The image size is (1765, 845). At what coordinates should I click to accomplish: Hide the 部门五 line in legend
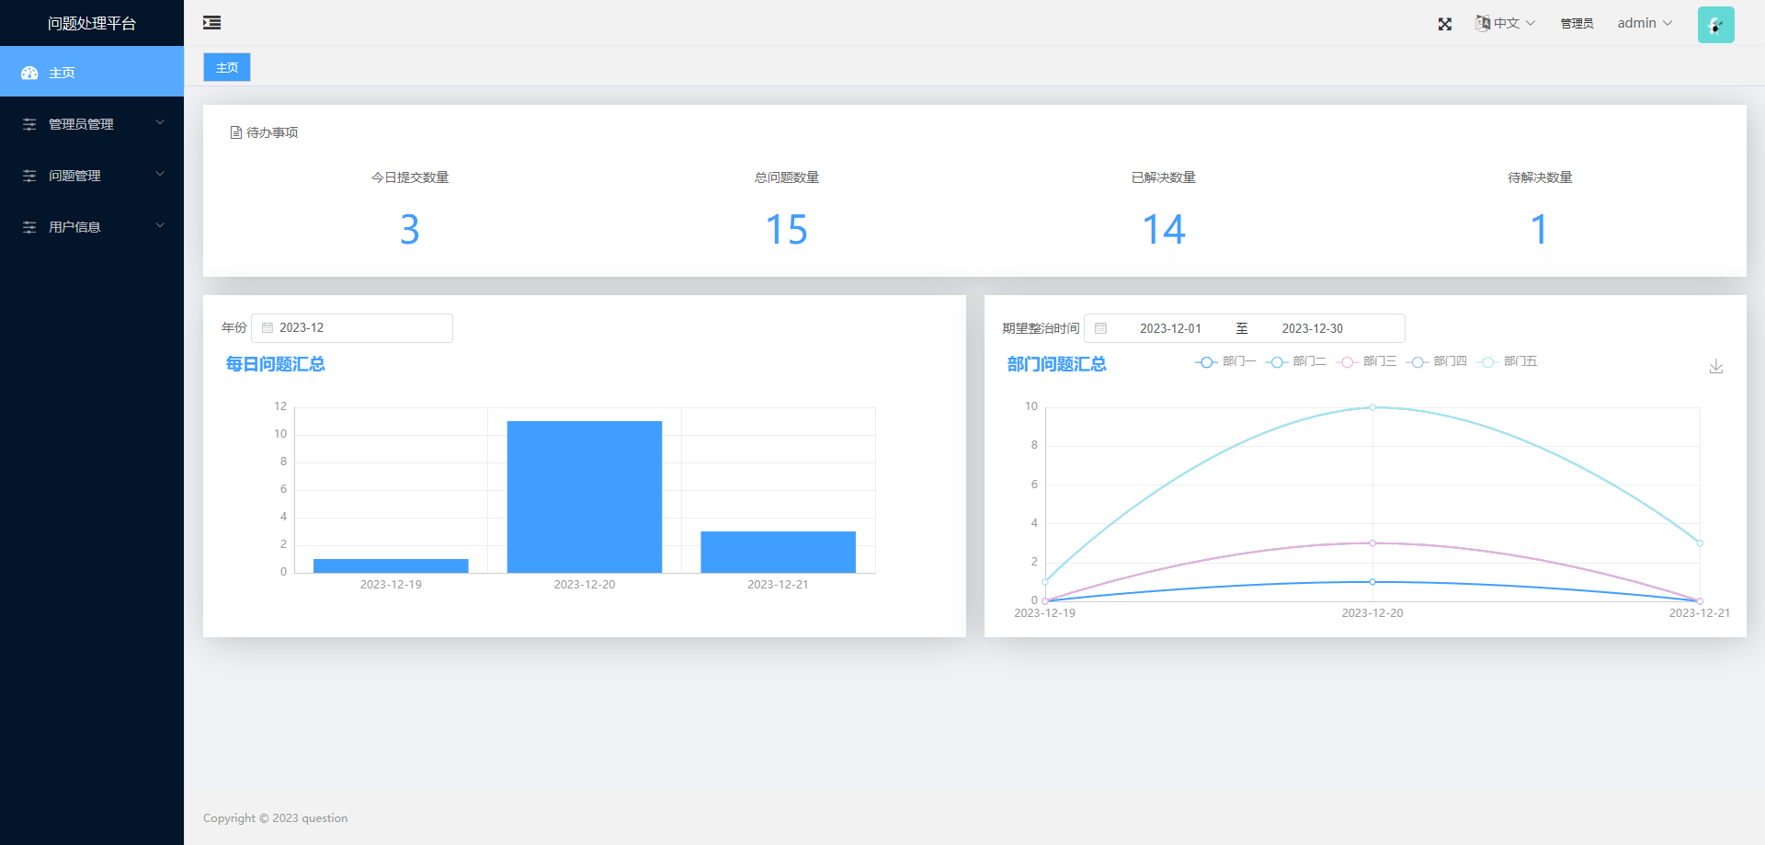[x=1508, y=362]
